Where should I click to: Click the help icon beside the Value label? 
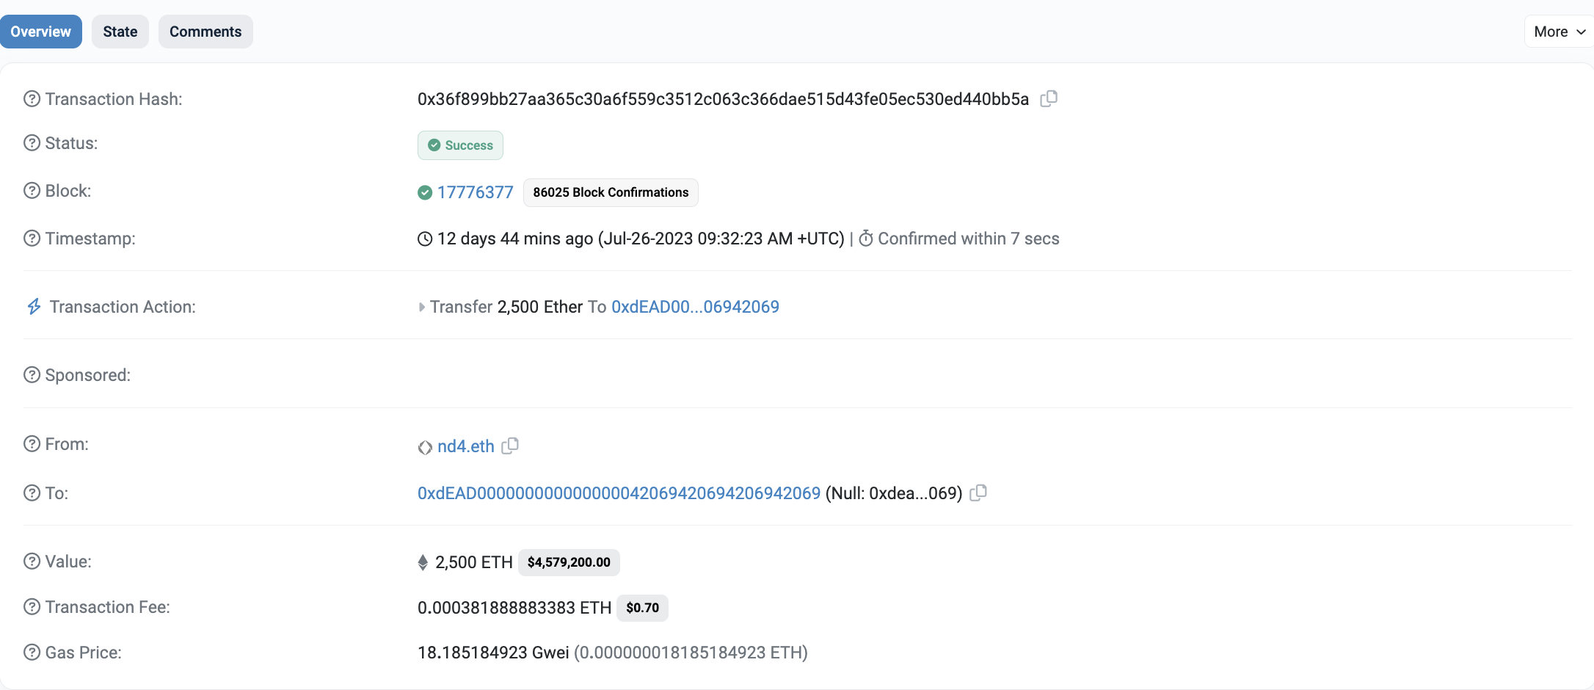32,562
